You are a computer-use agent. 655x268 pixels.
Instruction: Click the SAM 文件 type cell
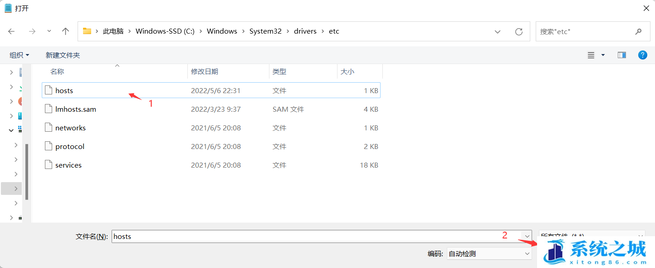288,109
